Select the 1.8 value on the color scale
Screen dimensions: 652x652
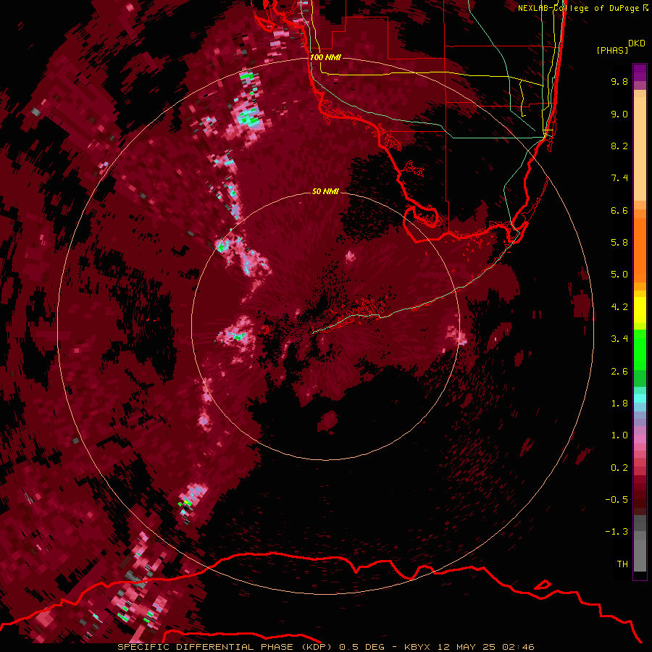[619, 404]
